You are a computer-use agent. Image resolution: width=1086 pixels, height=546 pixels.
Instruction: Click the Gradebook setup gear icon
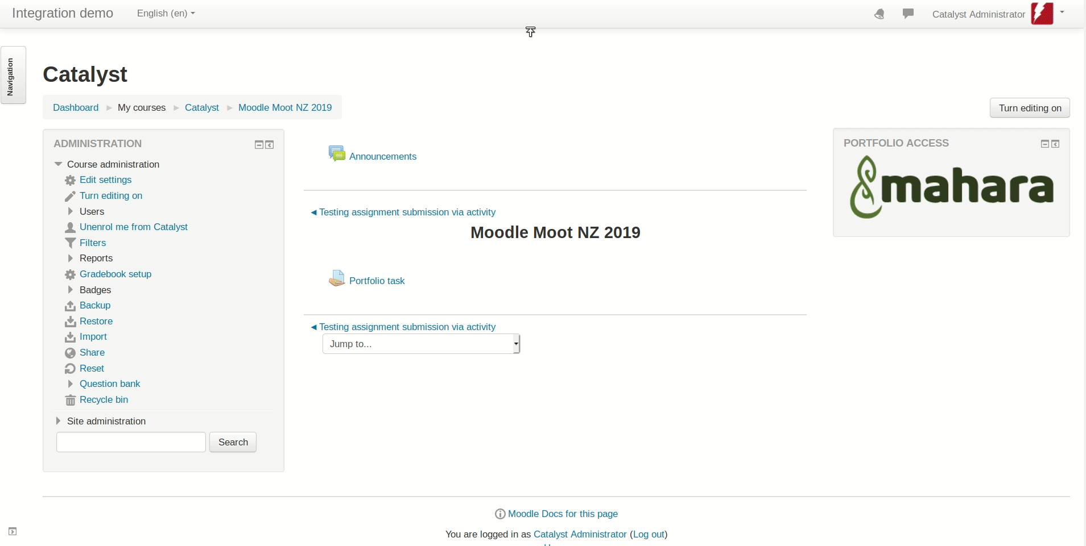tap(71, 274)
